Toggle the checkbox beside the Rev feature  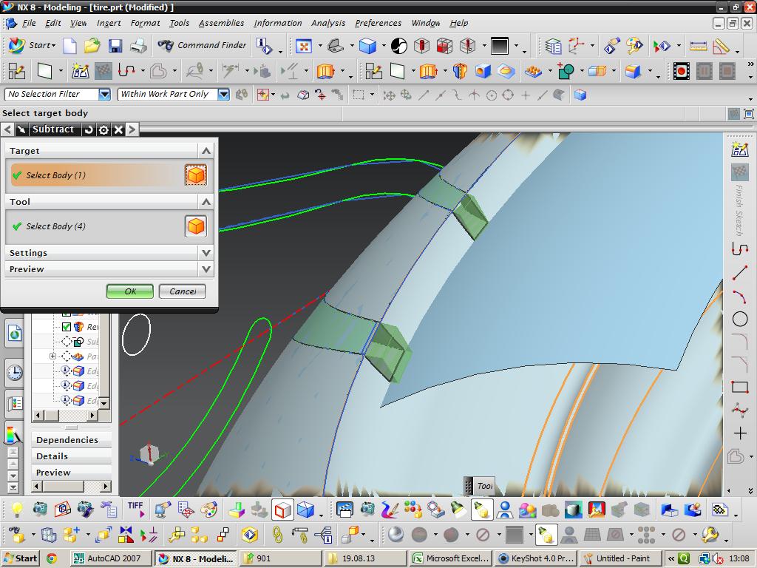67,327
